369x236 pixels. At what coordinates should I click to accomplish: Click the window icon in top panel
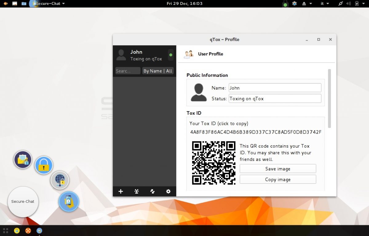click(14, 4)
